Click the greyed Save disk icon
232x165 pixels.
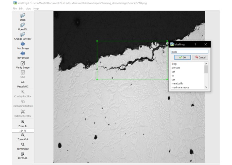pos(23,72)
